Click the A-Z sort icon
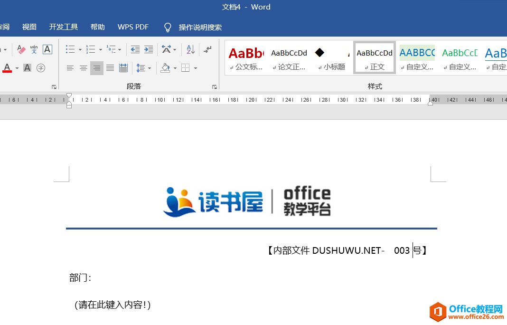The width and height of the screenshot is (507, 325). point(190,49)
